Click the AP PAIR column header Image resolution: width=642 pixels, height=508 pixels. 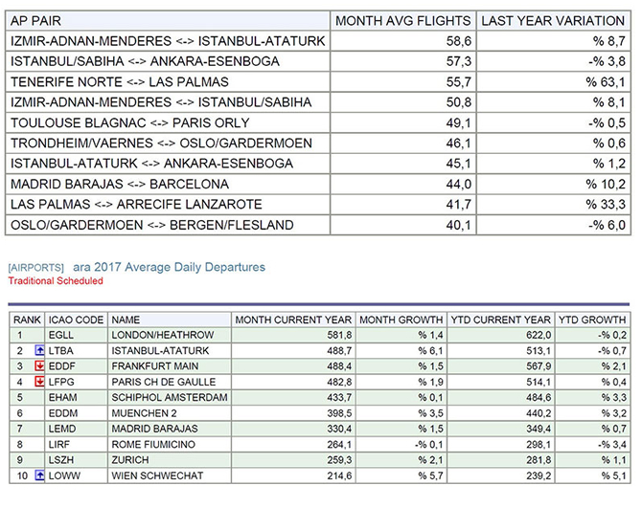point(36,20)
